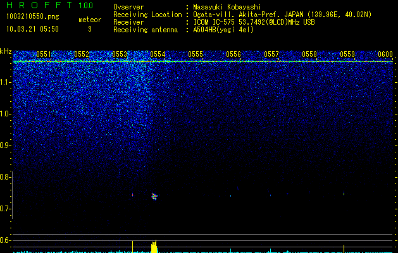Click the HROFFT 1.0.0 title text
This screenshot has width=398, height=253.
[49, 5]
